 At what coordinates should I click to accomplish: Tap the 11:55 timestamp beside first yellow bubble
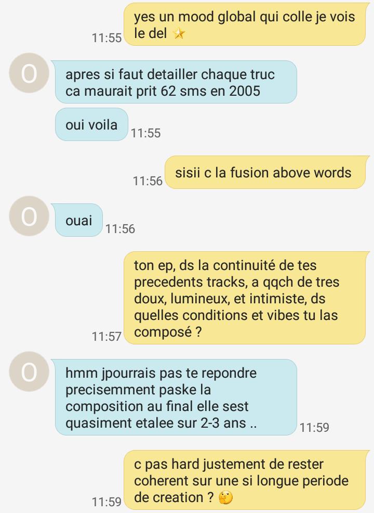tap(106, 37)
